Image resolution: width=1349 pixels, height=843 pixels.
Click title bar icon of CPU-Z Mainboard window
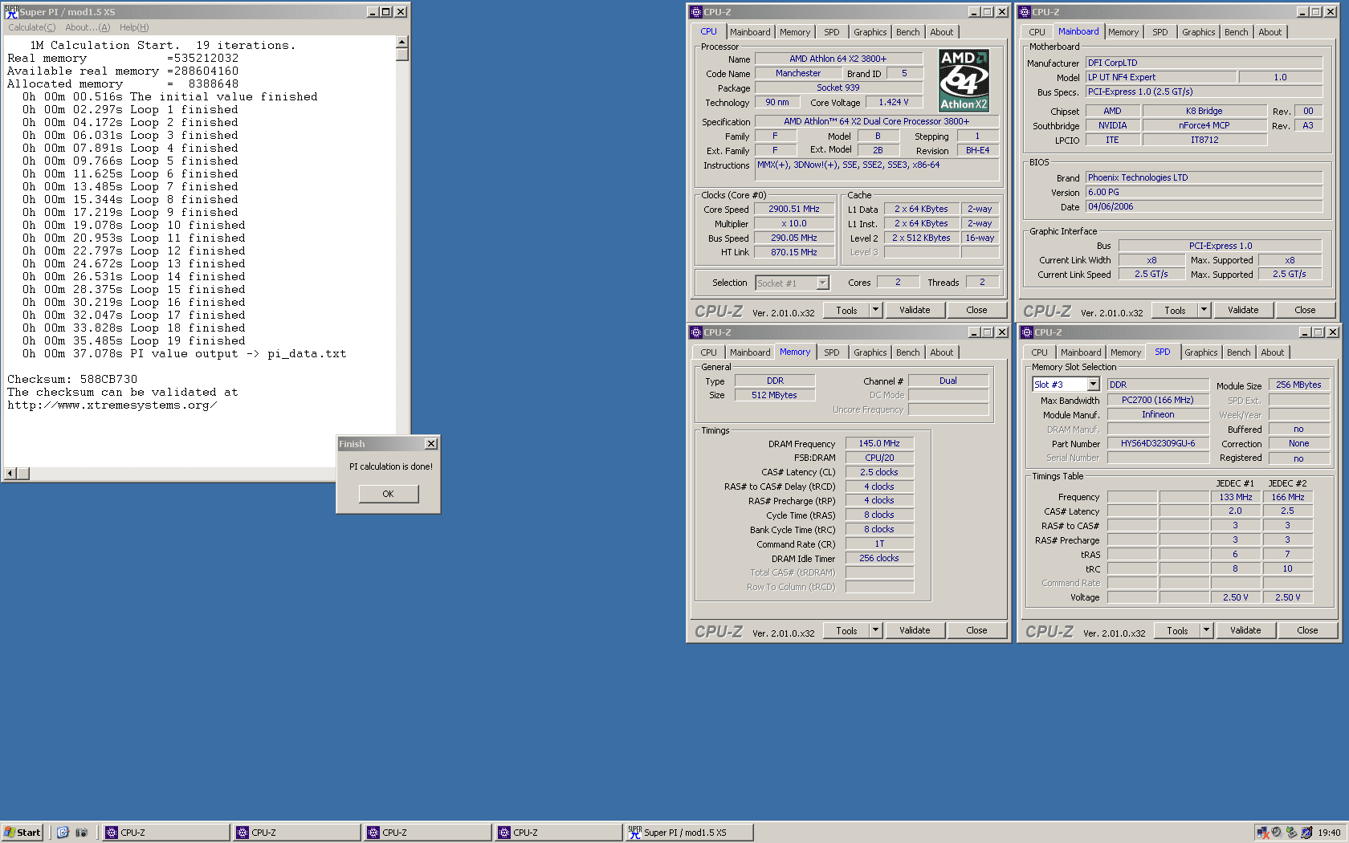1024,12
